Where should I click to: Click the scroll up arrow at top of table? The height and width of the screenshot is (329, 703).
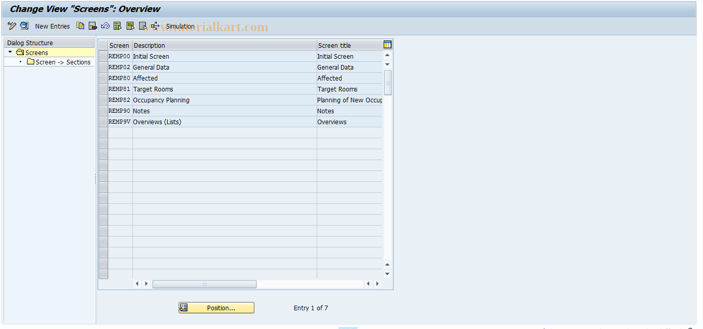pos(387,55)
